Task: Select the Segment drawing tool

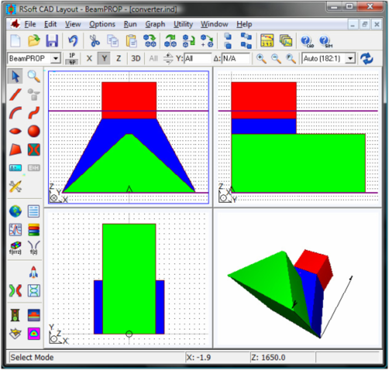Action: 15,95
